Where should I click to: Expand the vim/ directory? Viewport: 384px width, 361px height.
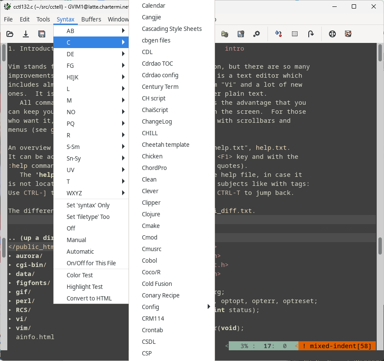tap(10, 328)
